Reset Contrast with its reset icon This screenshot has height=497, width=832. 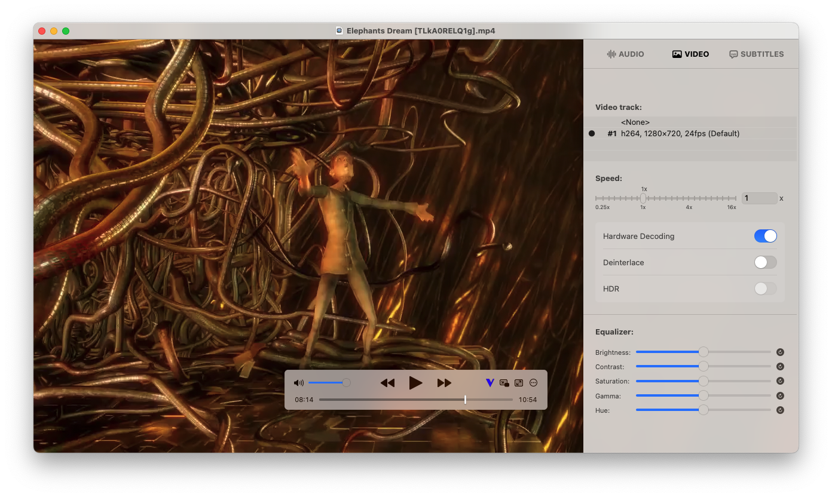pyautogui.click(x=780, y=367)
